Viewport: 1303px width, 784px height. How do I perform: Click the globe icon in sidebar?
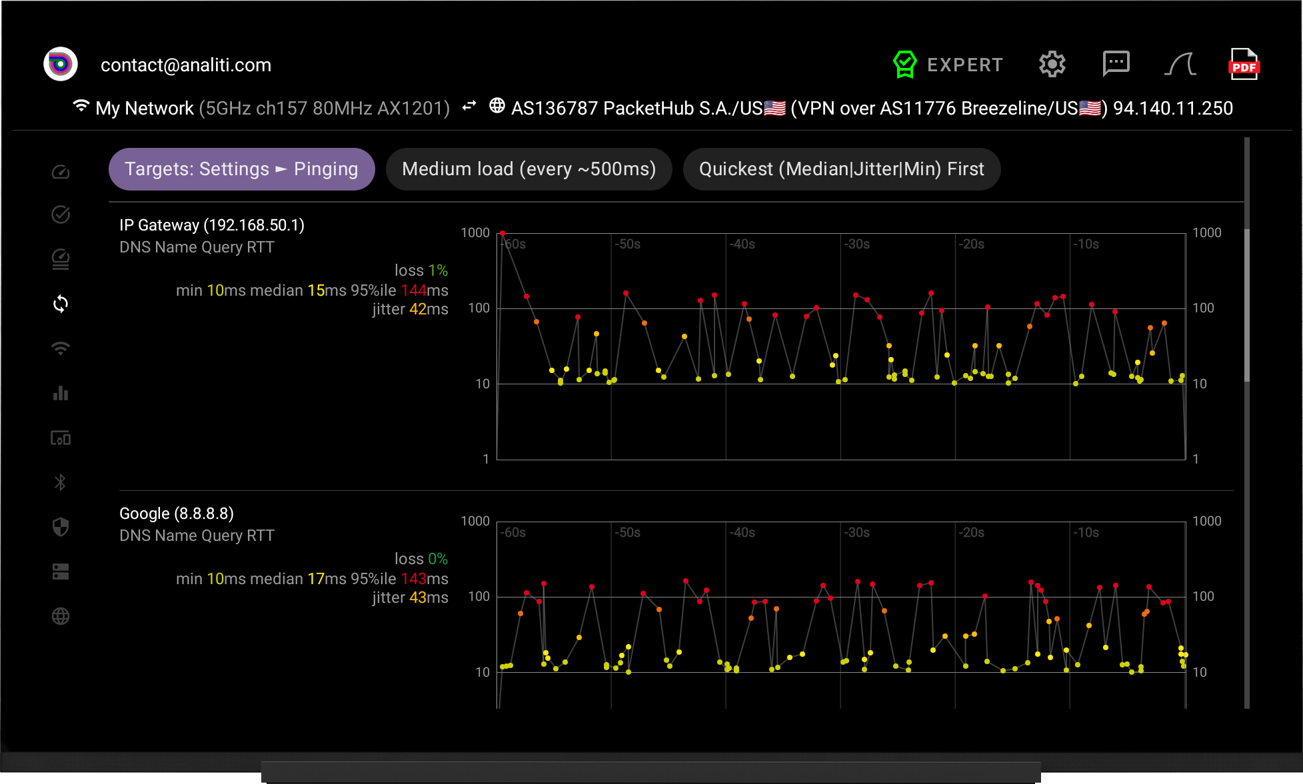[61, 616]
